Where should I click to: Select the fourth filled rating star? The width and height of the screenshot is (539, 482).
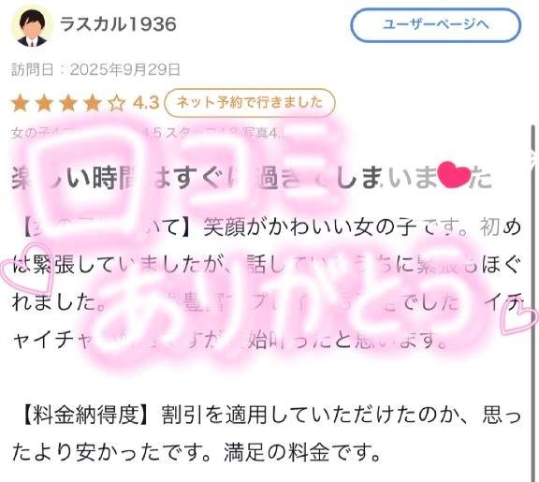(93, 103)
